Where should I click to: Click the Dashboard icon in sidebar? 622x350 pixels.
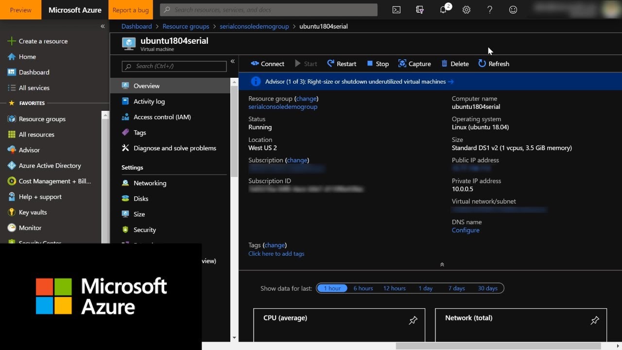[x=12, y=72]
